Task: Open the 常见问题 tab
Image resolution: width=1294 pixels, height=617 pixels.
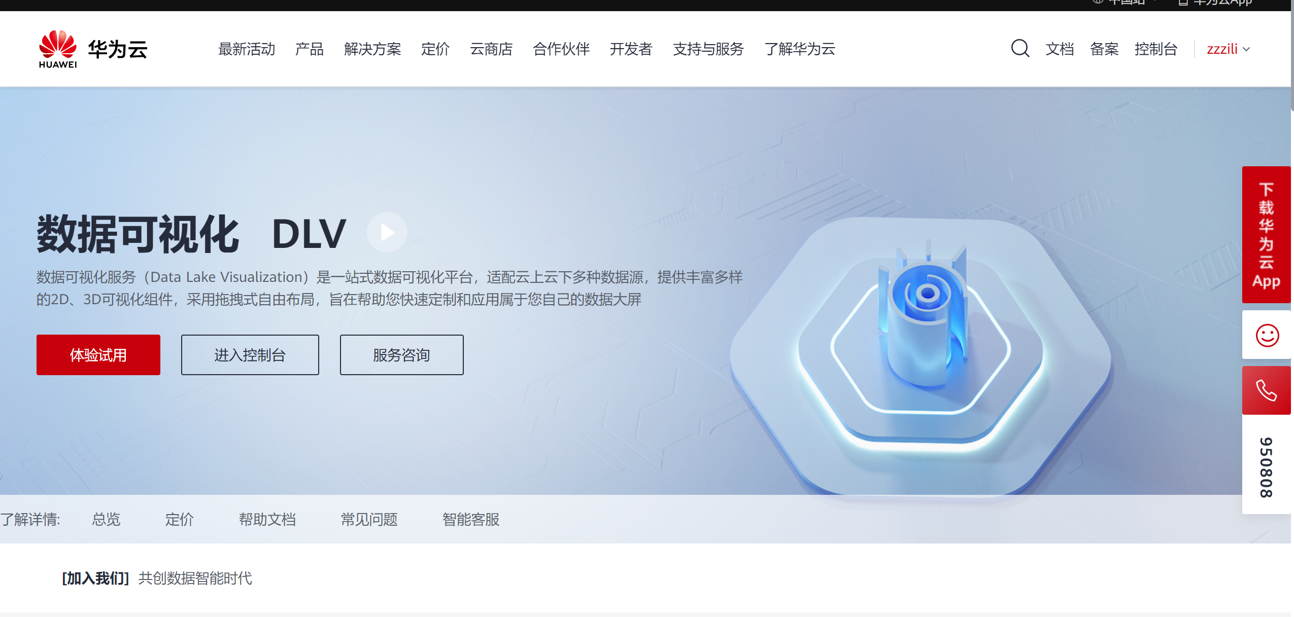Action: pos(369,519)
